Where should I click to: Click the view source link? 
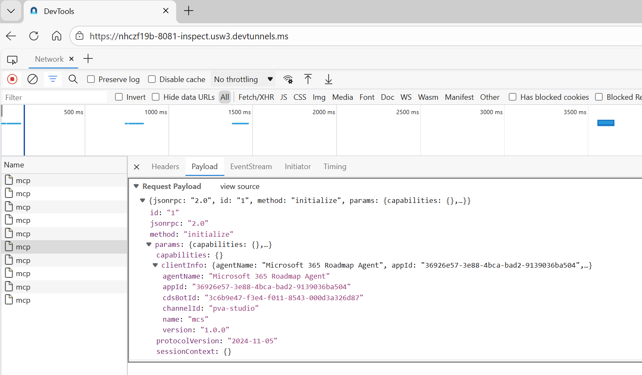(x=239, y=186)
